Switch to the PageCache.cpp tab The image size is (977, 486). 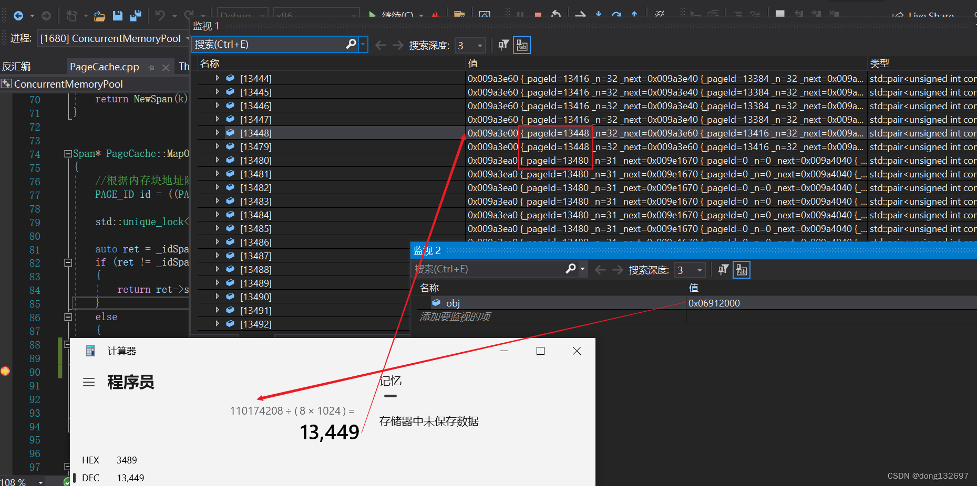point(105,67)
